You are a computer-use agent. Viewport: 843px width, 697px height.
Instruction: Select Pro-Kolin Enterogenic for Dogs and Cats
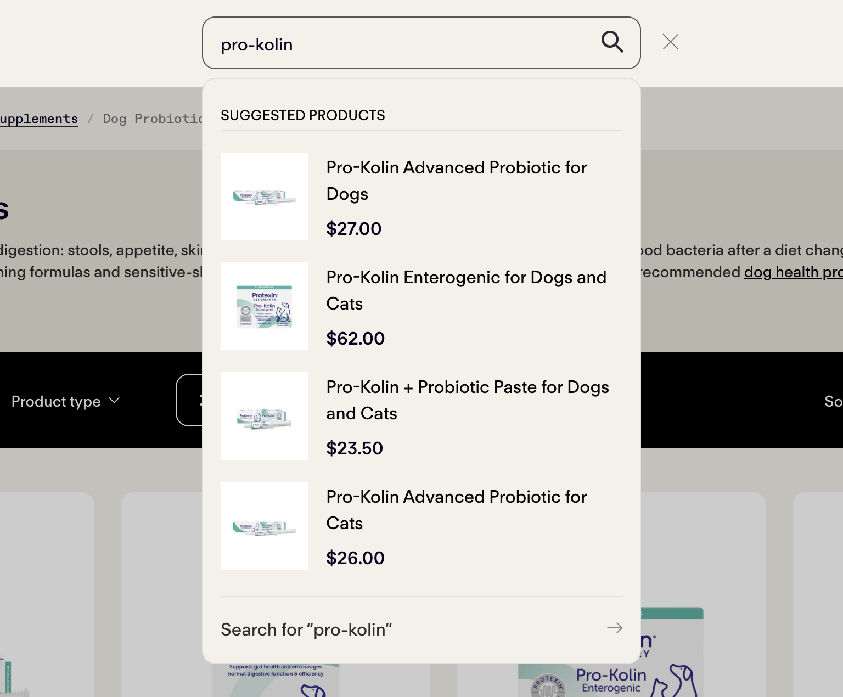tap(466, 290)
